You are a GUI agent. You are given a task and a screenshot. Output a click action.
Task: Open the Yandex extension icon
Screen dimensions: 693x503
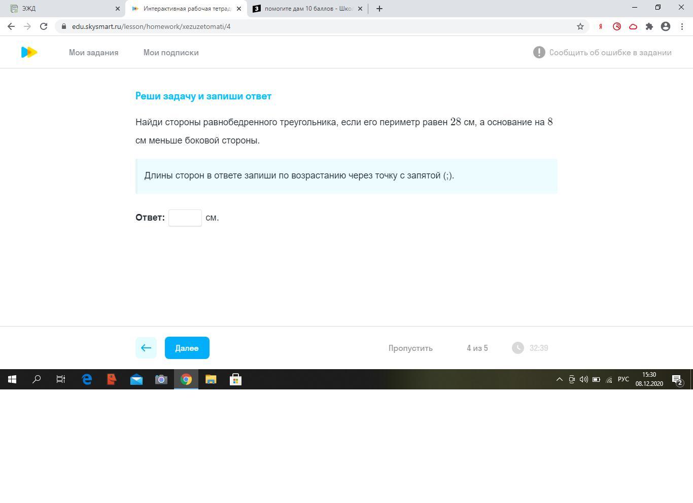601,26
